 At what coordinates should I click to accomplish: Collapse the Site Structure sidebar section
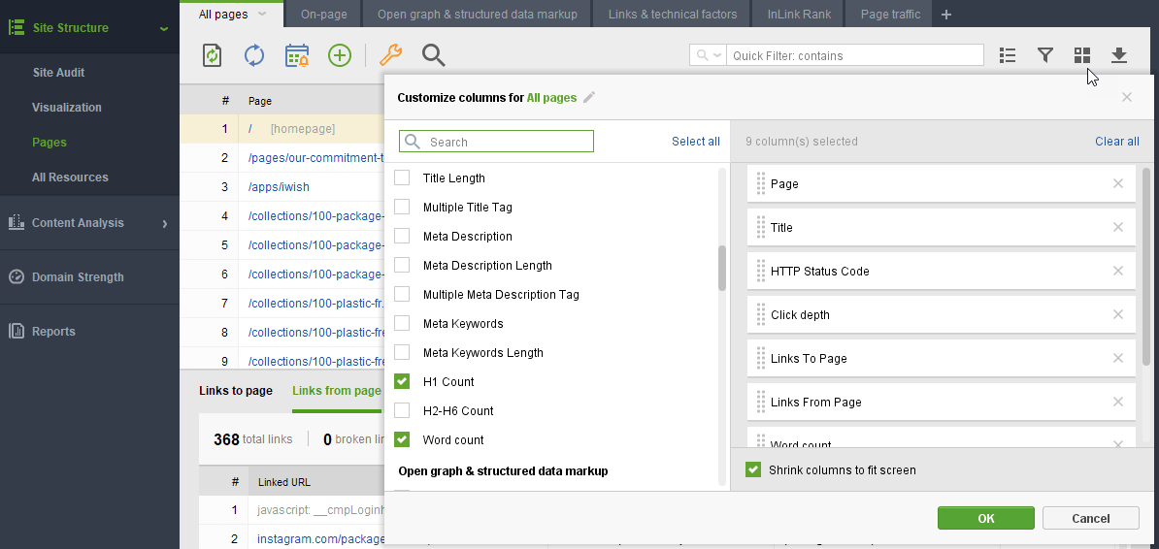pyautogui.click(x=164, y=28)
